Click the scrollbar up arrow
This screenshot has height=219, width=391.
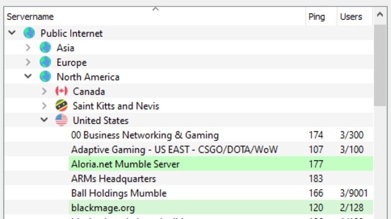380,14
